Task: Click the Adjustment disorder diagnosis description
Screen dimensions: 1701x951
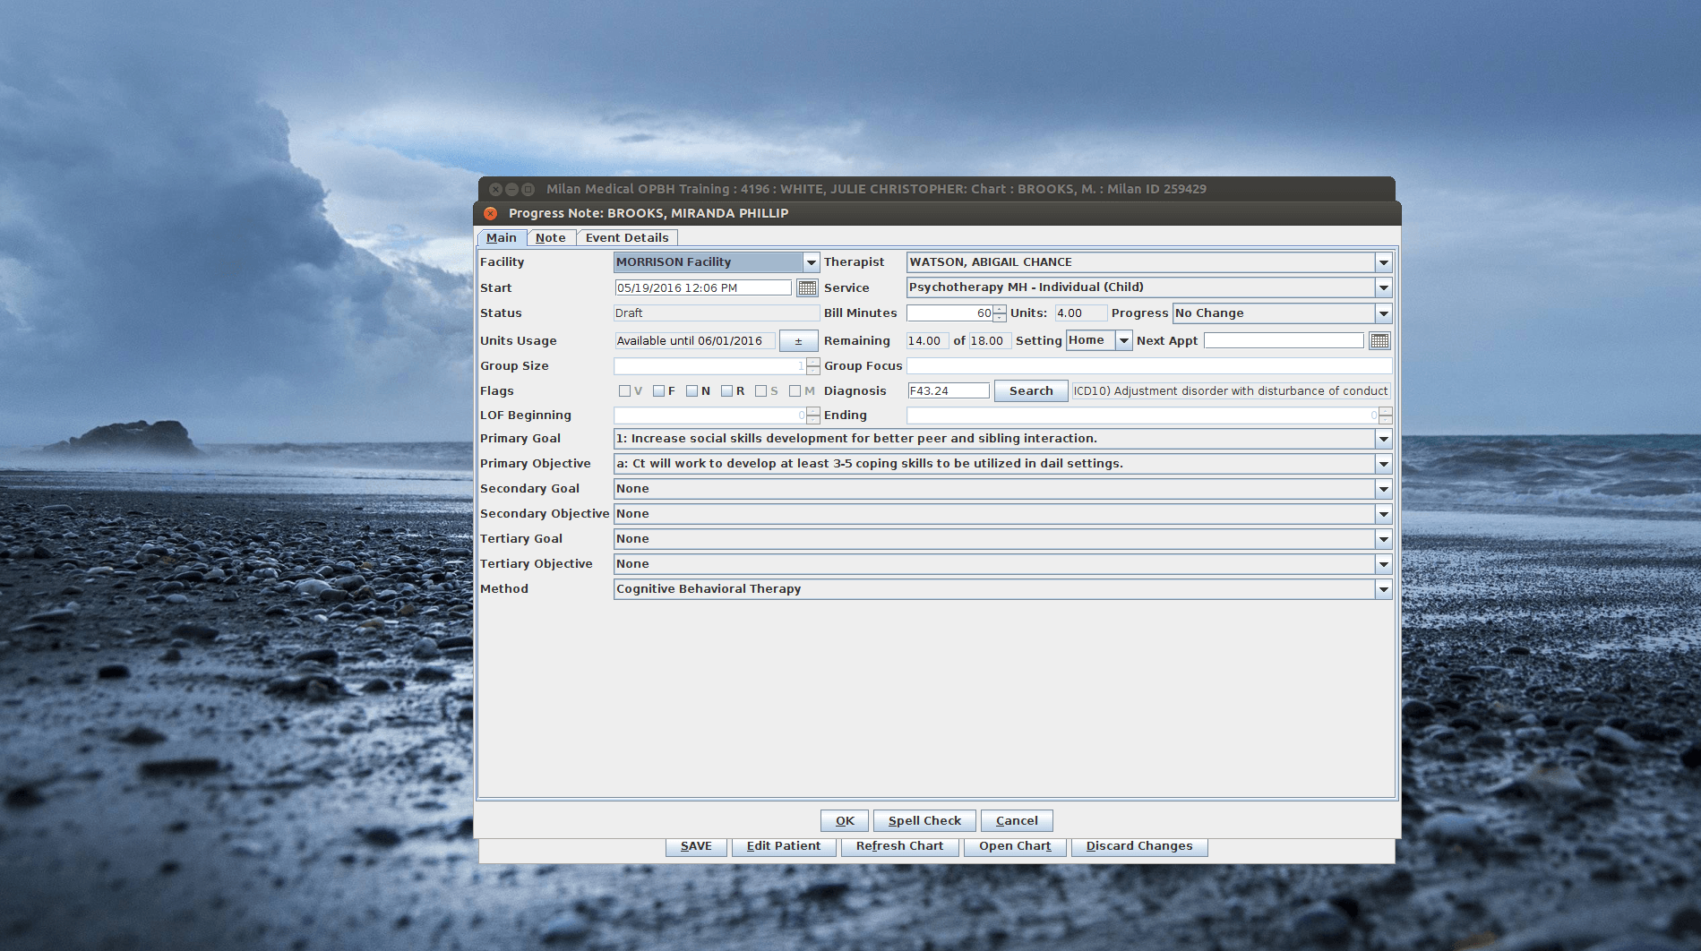Action: (1231, 390)
